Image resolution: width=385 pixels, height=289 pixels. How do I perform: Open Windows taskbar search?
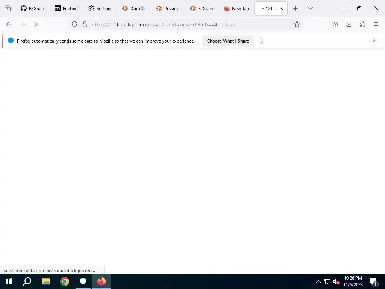[x=27, y=281]
